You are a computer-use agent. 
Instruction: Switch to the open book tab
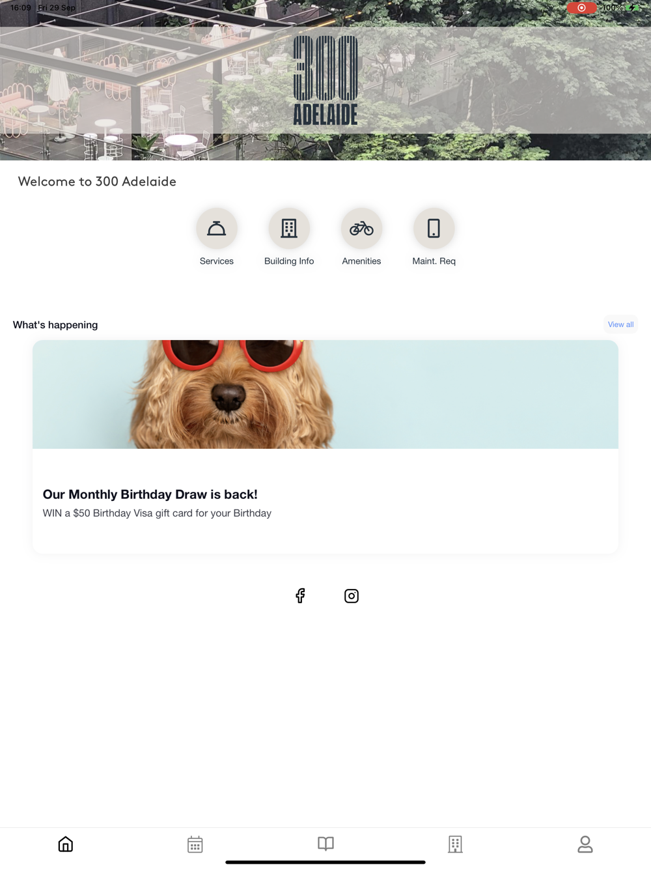[x=325, y=844]
